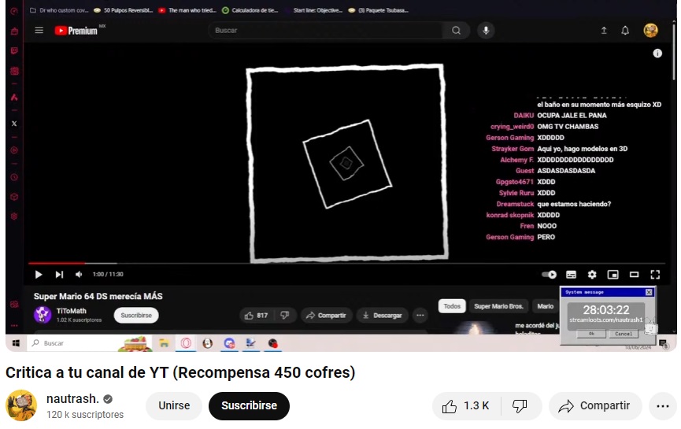Click the Windows taskbar Buscar search box
The width and height of the screenshot is (681, 429).
click(91, 343)
